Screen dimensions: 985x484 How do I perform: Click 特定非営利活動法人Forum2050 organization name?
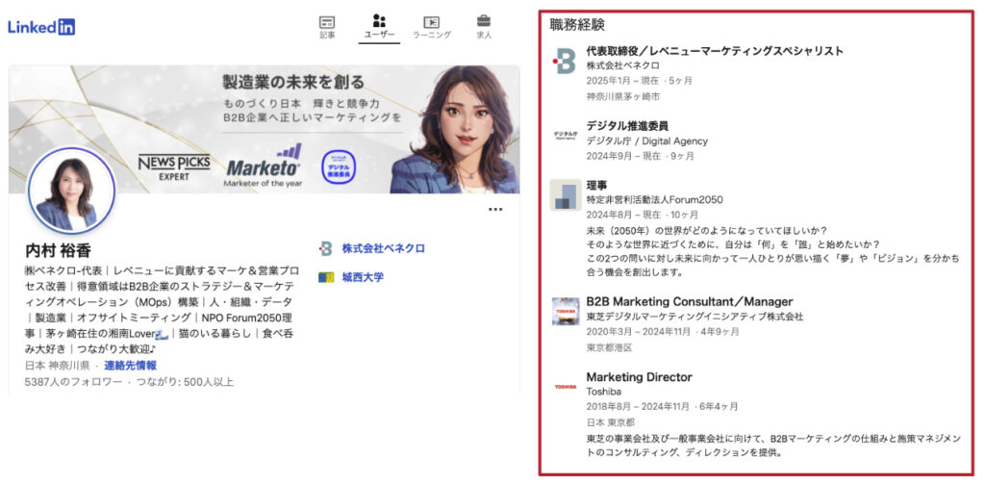click(654, 200)
